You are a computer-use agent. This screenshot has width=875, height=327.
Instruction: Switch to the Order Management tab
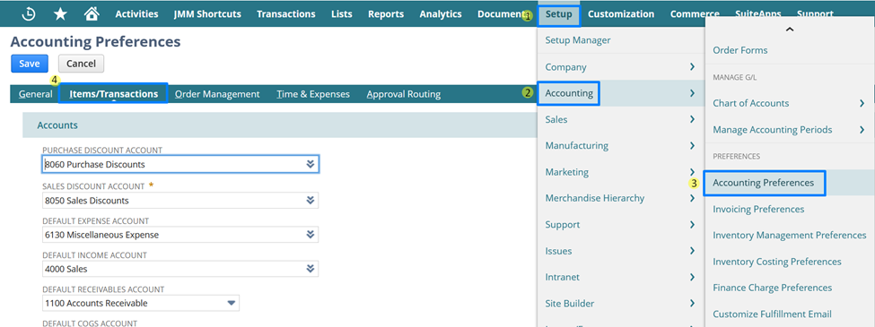217,94
